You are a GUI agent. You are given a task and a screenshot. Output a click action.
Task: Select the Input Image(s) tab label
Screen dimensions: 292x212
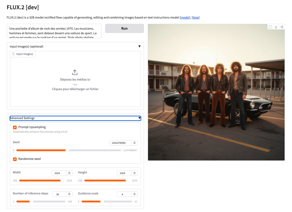click(x=23, y=54)
